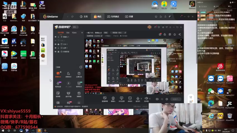
Task: Click the streamer avatar in the title bar
Action: (149, 27)
